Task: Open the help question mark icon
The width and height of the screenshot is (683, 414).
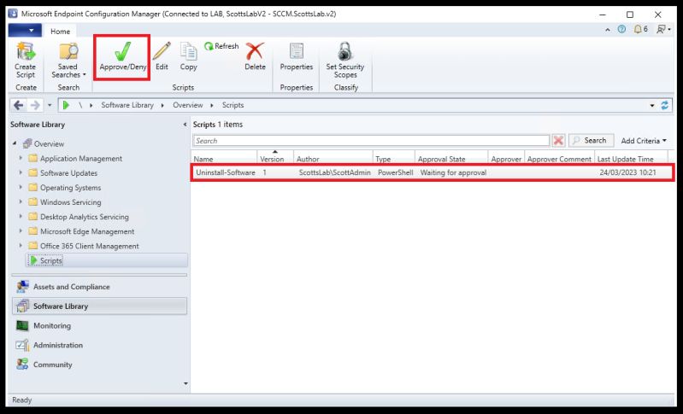Action: 621,30
